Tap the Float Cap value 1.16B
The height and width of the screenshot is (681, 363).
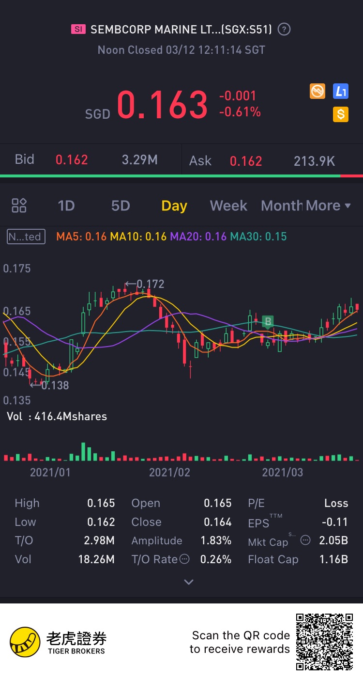coord(333,559)
